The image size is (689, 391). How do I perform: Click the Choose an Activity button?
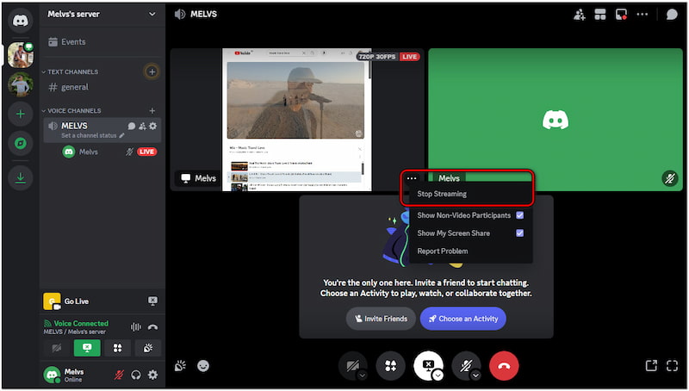(462, 319)
